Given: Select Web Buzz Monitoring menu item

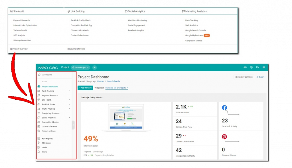Looking at the screenshot, I should coord(137,20).
